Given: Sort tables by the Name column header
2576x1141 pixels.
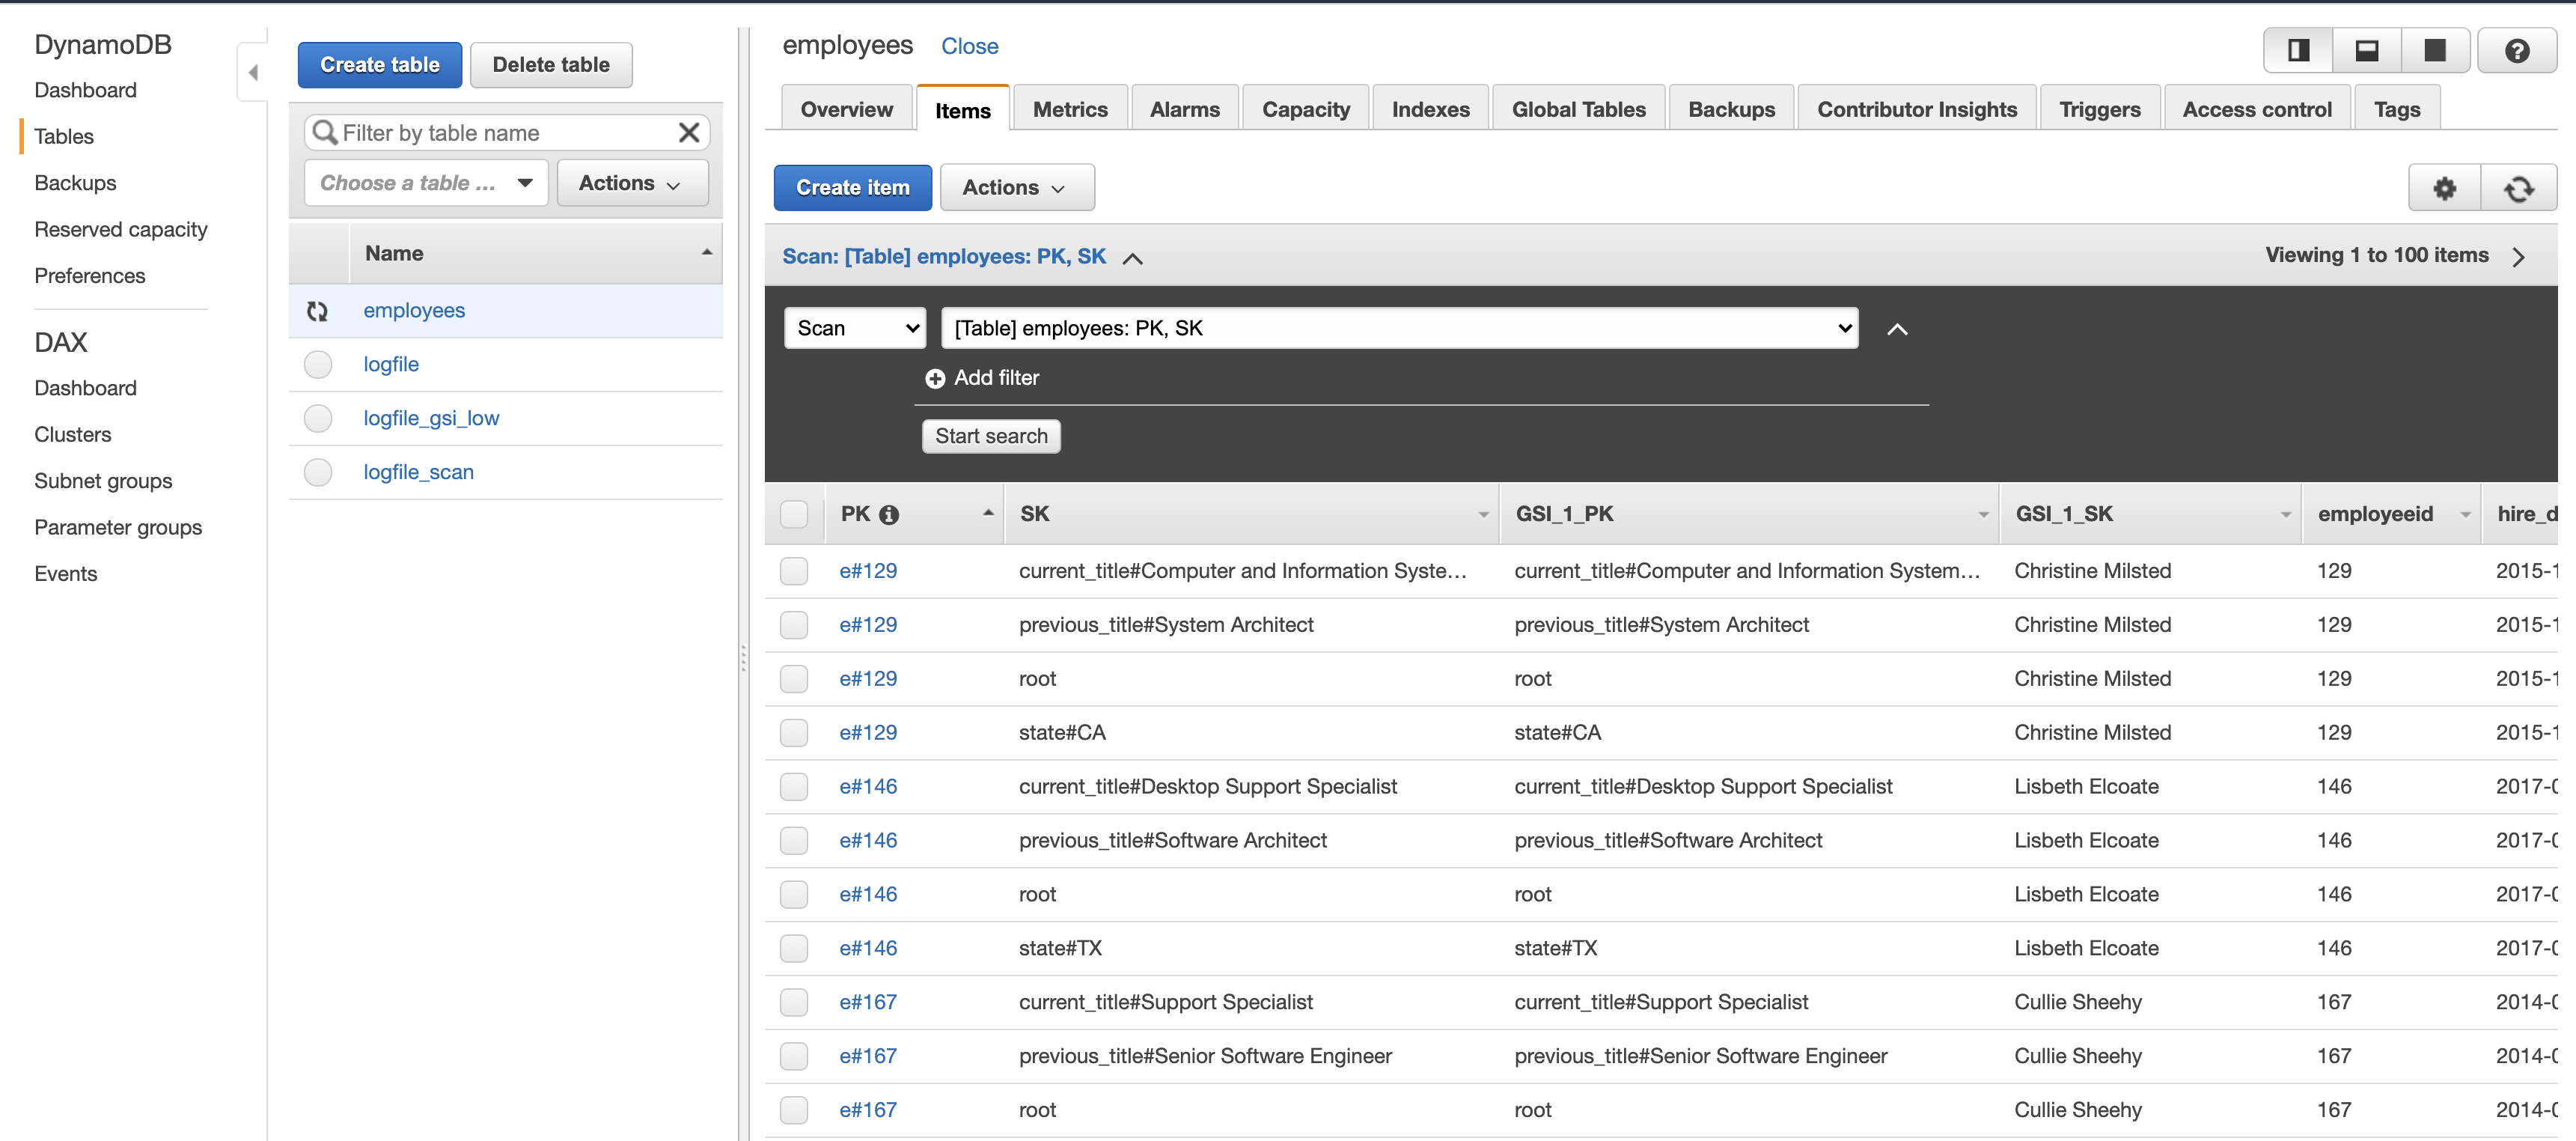Looking at the screenshot, I should coord(536,254).
